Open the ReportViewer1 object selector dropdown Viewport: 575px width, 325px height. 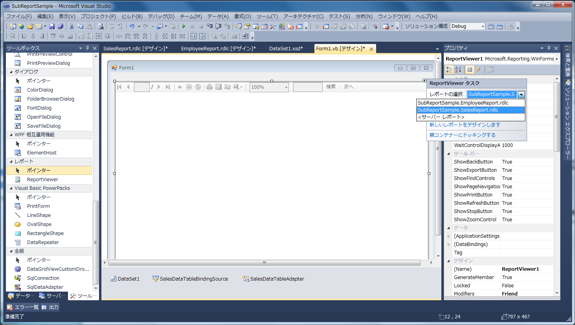click(x=557, y=59)
